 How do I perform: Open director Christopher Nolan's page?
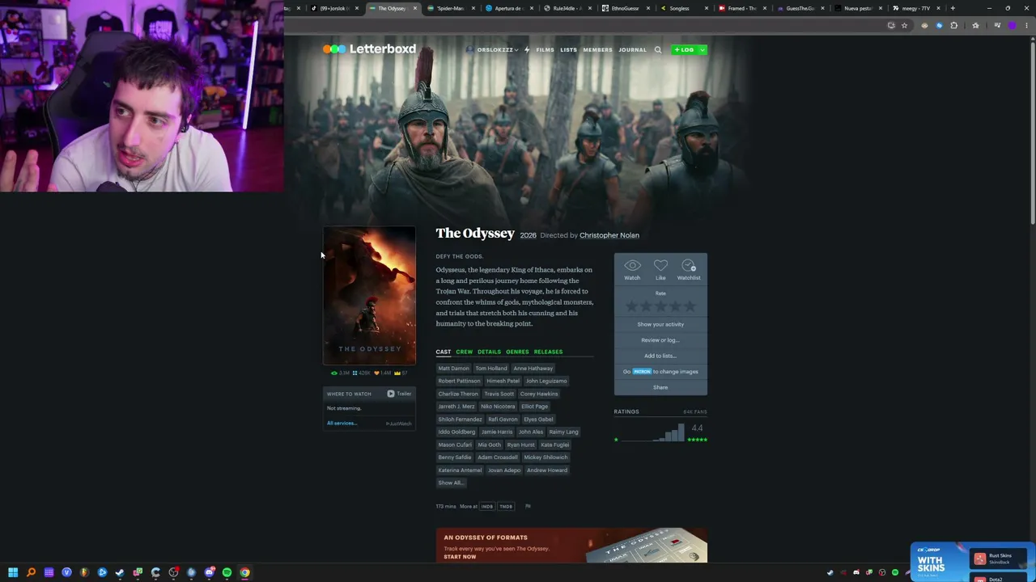(x=609, y=235)
